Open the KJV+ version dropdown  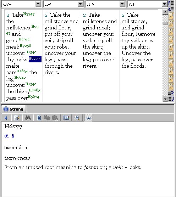coord(38,4)
